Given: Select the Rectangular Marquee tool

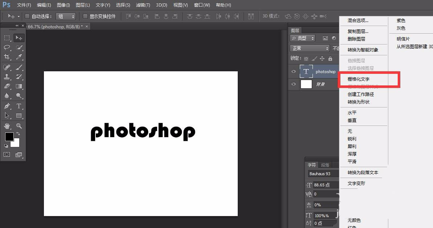Looking at the screenshot, I should [x=7, y=38].
